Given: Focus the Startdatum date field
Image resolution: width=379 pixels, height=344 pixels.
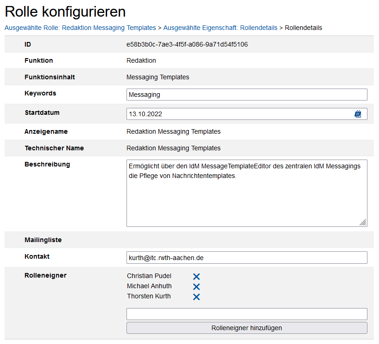Looking at the screenshot, I should pyautogui.click(x=238, y=114).
